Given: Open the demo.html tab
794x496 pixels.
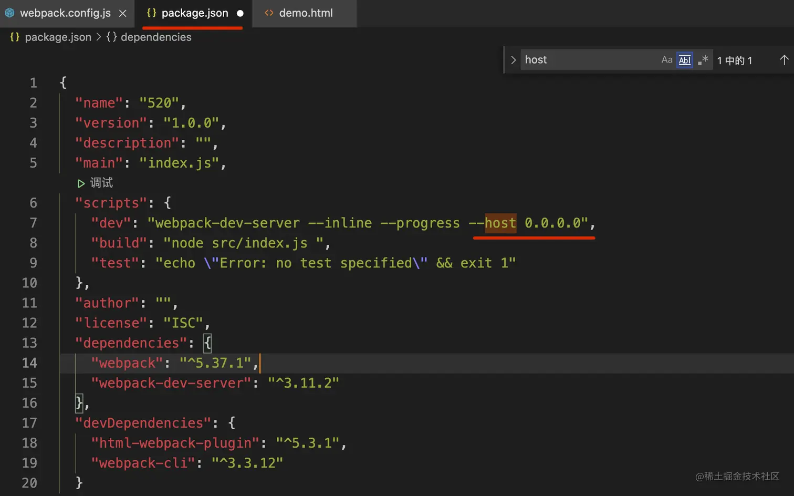Looking at the screenshot, I should 305,13.
